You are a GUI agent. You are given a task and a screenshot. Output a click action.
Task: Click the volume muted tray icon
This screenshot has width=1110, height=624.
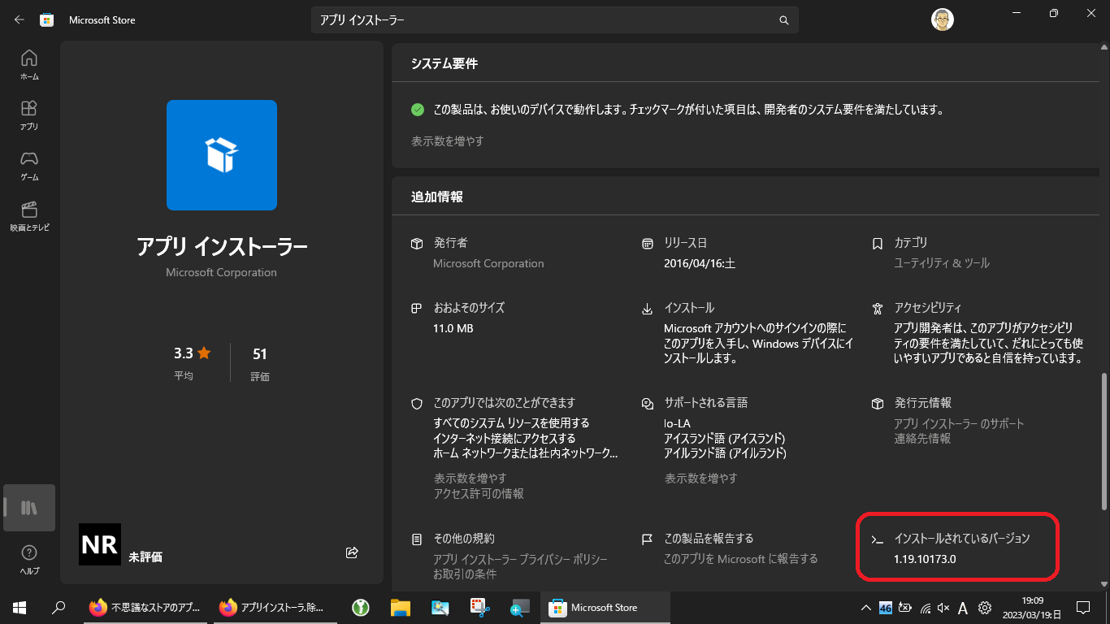pos(943,608)
